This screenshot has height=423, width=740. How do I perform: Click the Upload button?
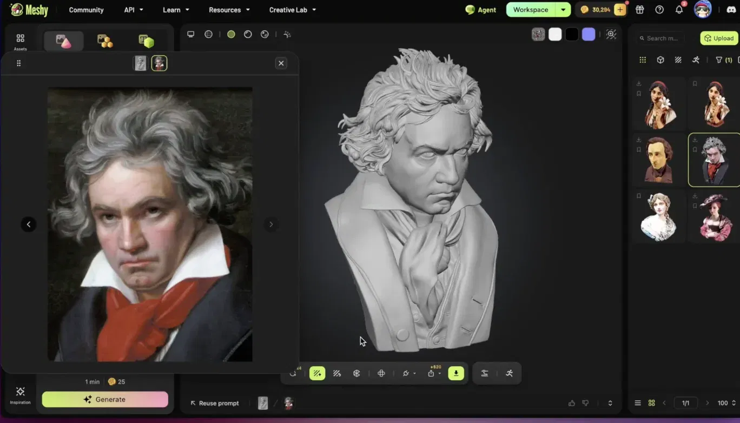click(x=719, y=38)
